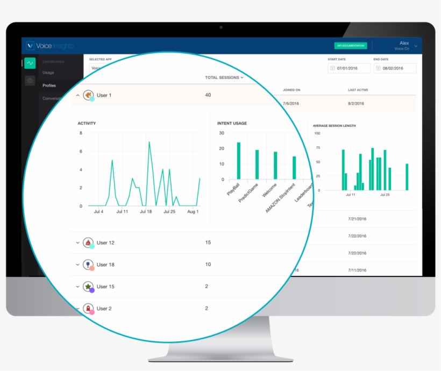Open the settings gear icon in sidebar
Image resolution: width=441 pixels, height=371 pixels.
pos(29,81)
